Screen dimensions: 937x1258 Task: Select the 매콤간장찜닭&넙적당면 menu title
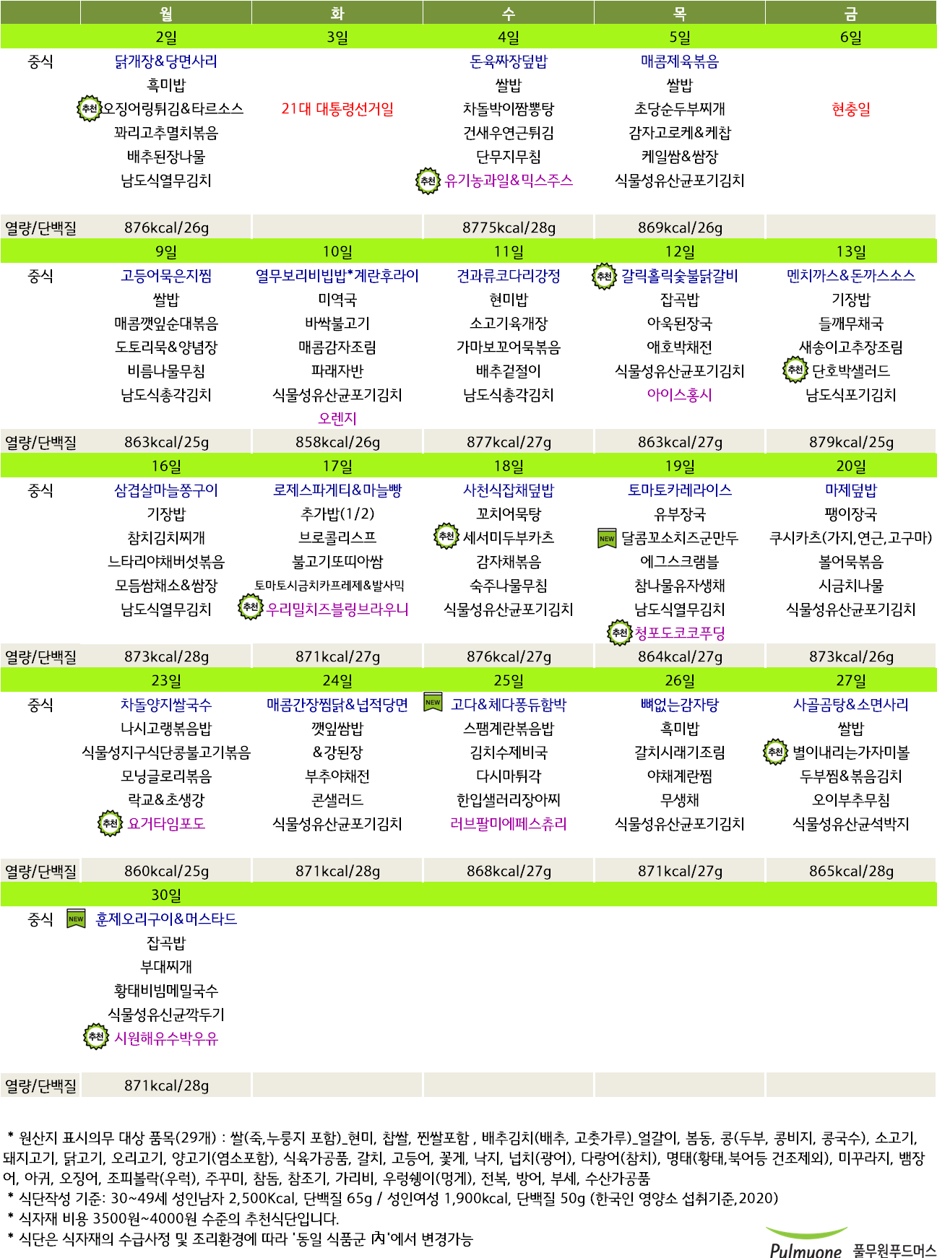tap(337, 705)
